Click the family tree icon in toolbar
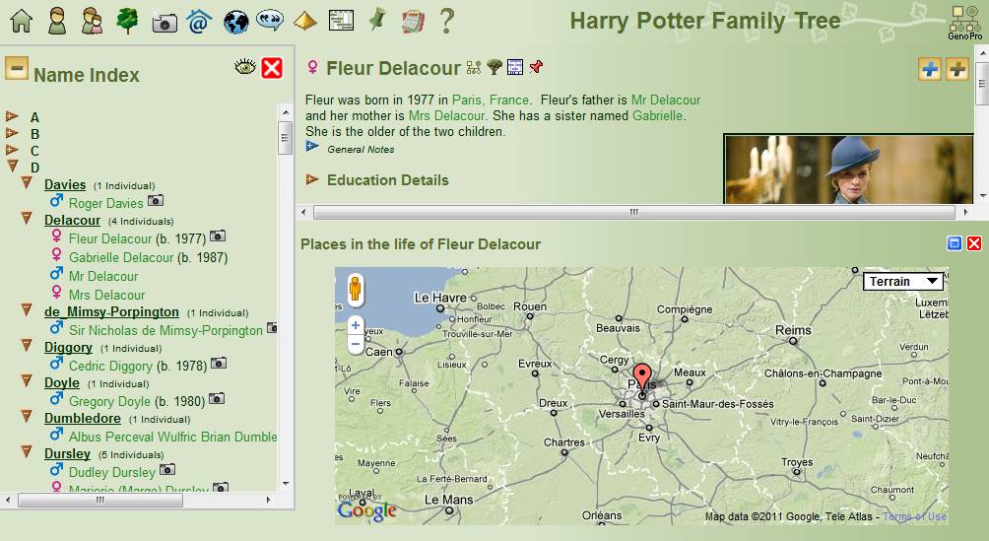 click(127, 21)
